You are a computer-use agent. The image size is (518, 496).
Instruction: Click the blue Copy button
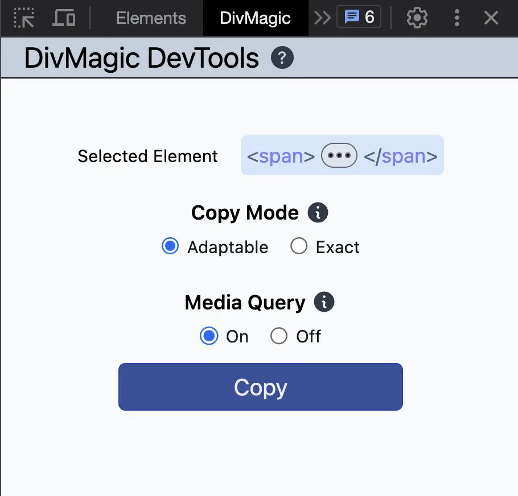pos(261,387)
